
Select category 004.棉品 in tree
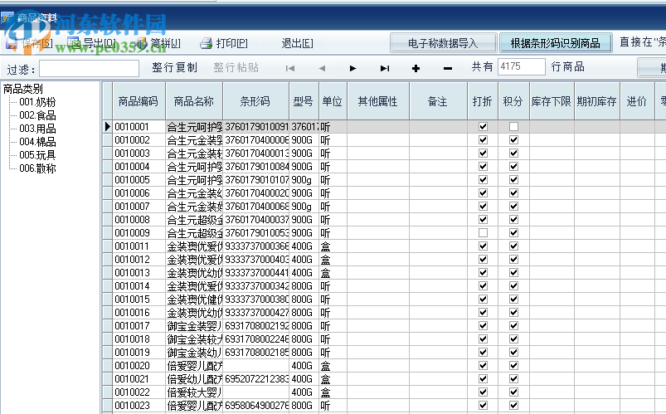(x=37, y=142)
